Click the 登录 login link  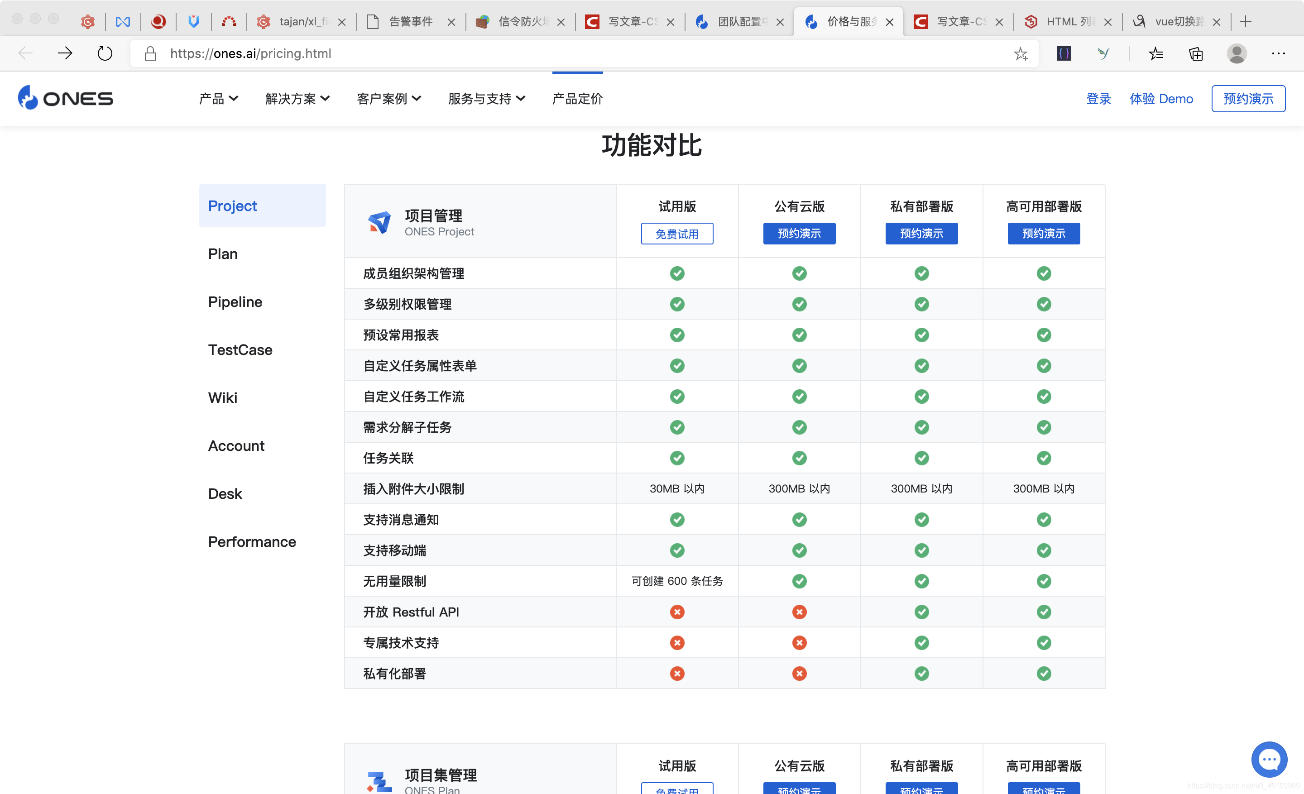(x=1098, y=99)
